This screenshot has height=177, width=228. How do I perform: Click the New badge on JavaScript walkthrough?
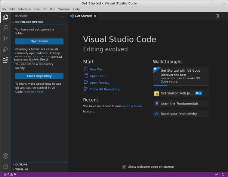[x=198, y=93]
